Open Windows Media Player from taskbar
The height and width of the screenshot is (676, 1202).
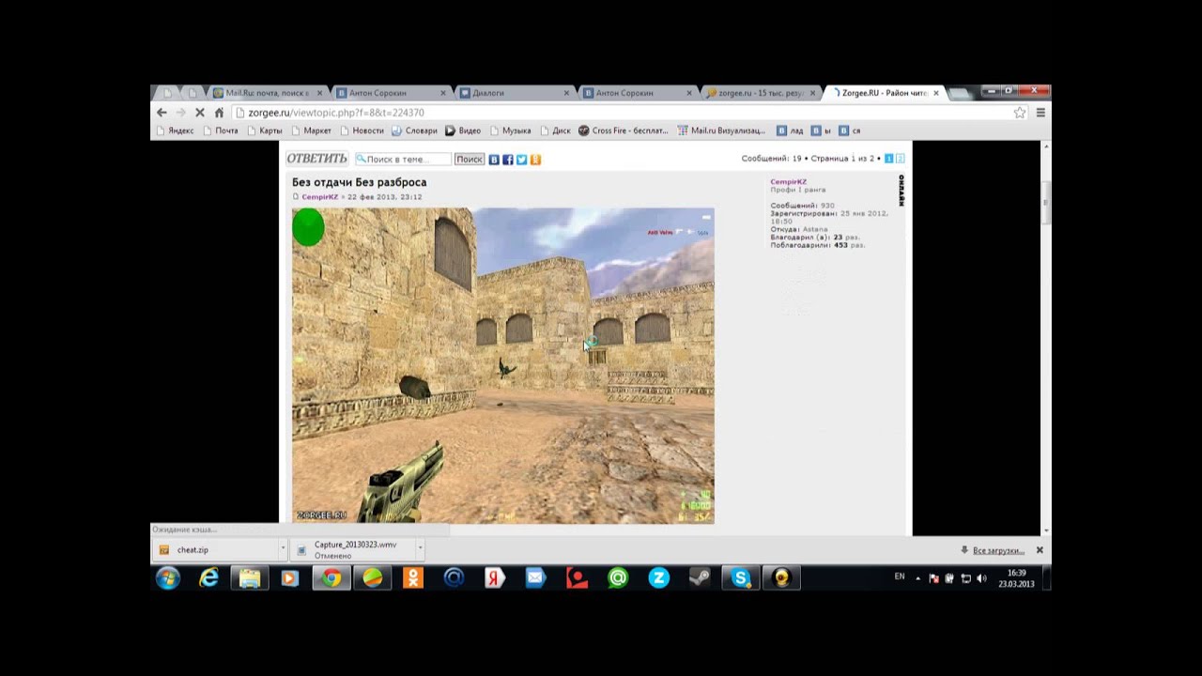point(290,578)
